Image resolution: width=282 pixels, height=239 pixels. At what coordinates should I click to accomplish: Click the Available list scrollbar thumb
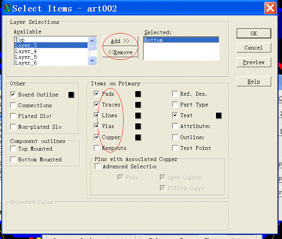point(92,48)
